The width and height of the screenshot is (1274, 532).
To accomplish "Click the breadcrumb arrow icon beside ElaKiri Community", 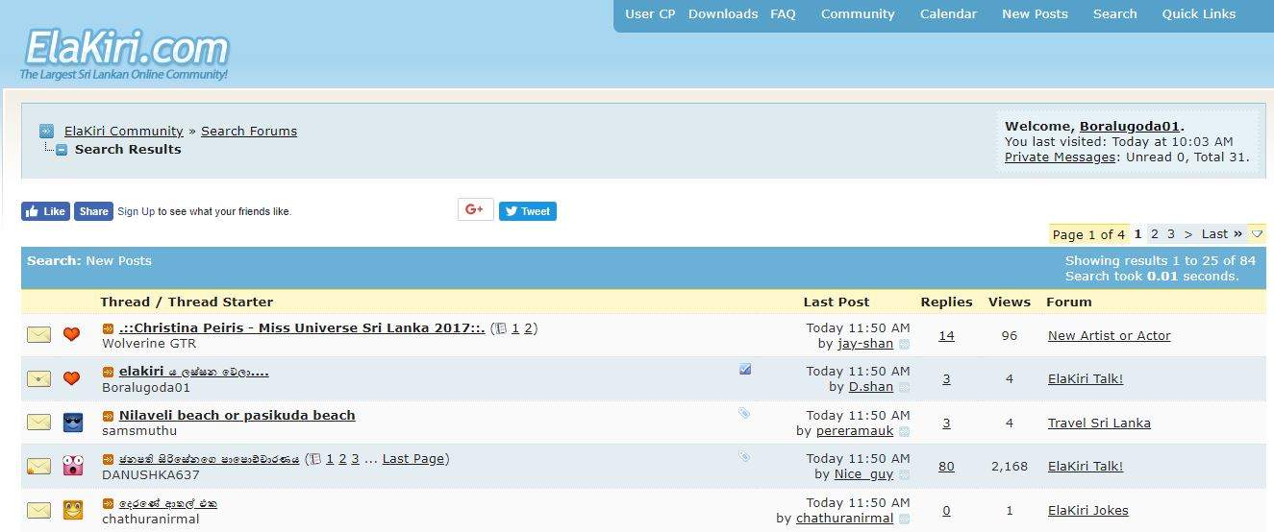I will pyautogui.click(x=47, y=132).
